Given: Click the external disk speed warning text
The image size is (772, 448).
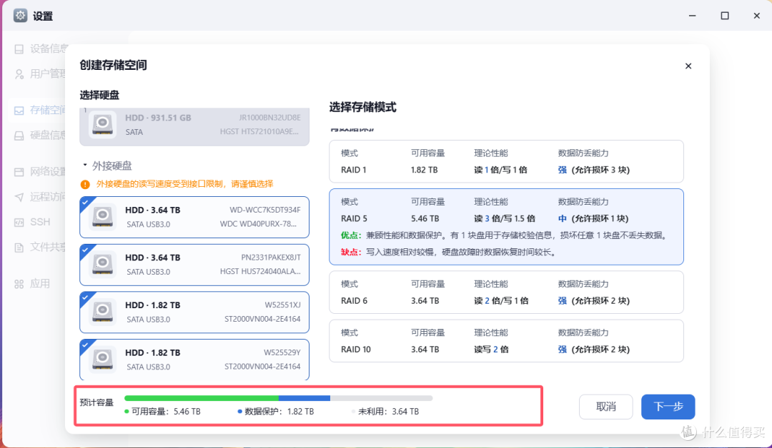Looking at the screenshot, I should pyautogui.click(x=184, y=184).
